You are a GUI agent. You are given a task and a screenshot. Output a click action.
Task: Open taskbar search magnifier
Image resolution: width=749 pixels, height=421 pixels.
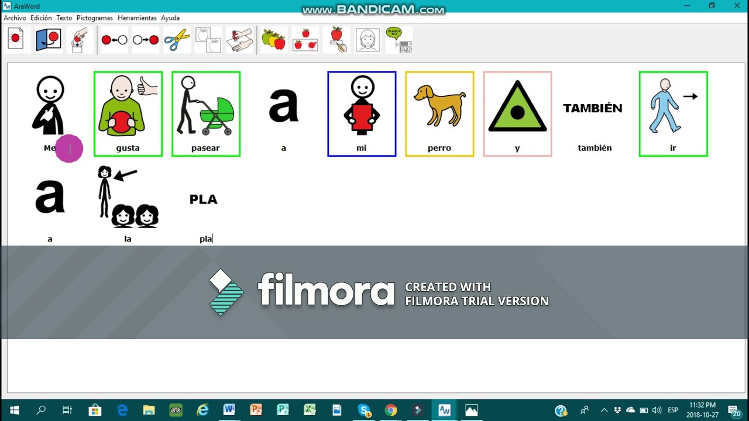point(41,410)
